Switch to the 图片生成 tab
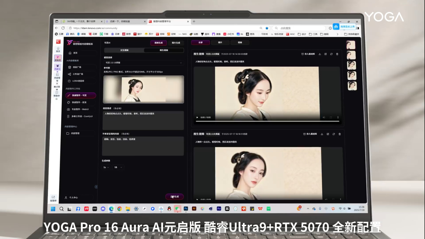This screenshot has width=425, height=239. [176, 43]
